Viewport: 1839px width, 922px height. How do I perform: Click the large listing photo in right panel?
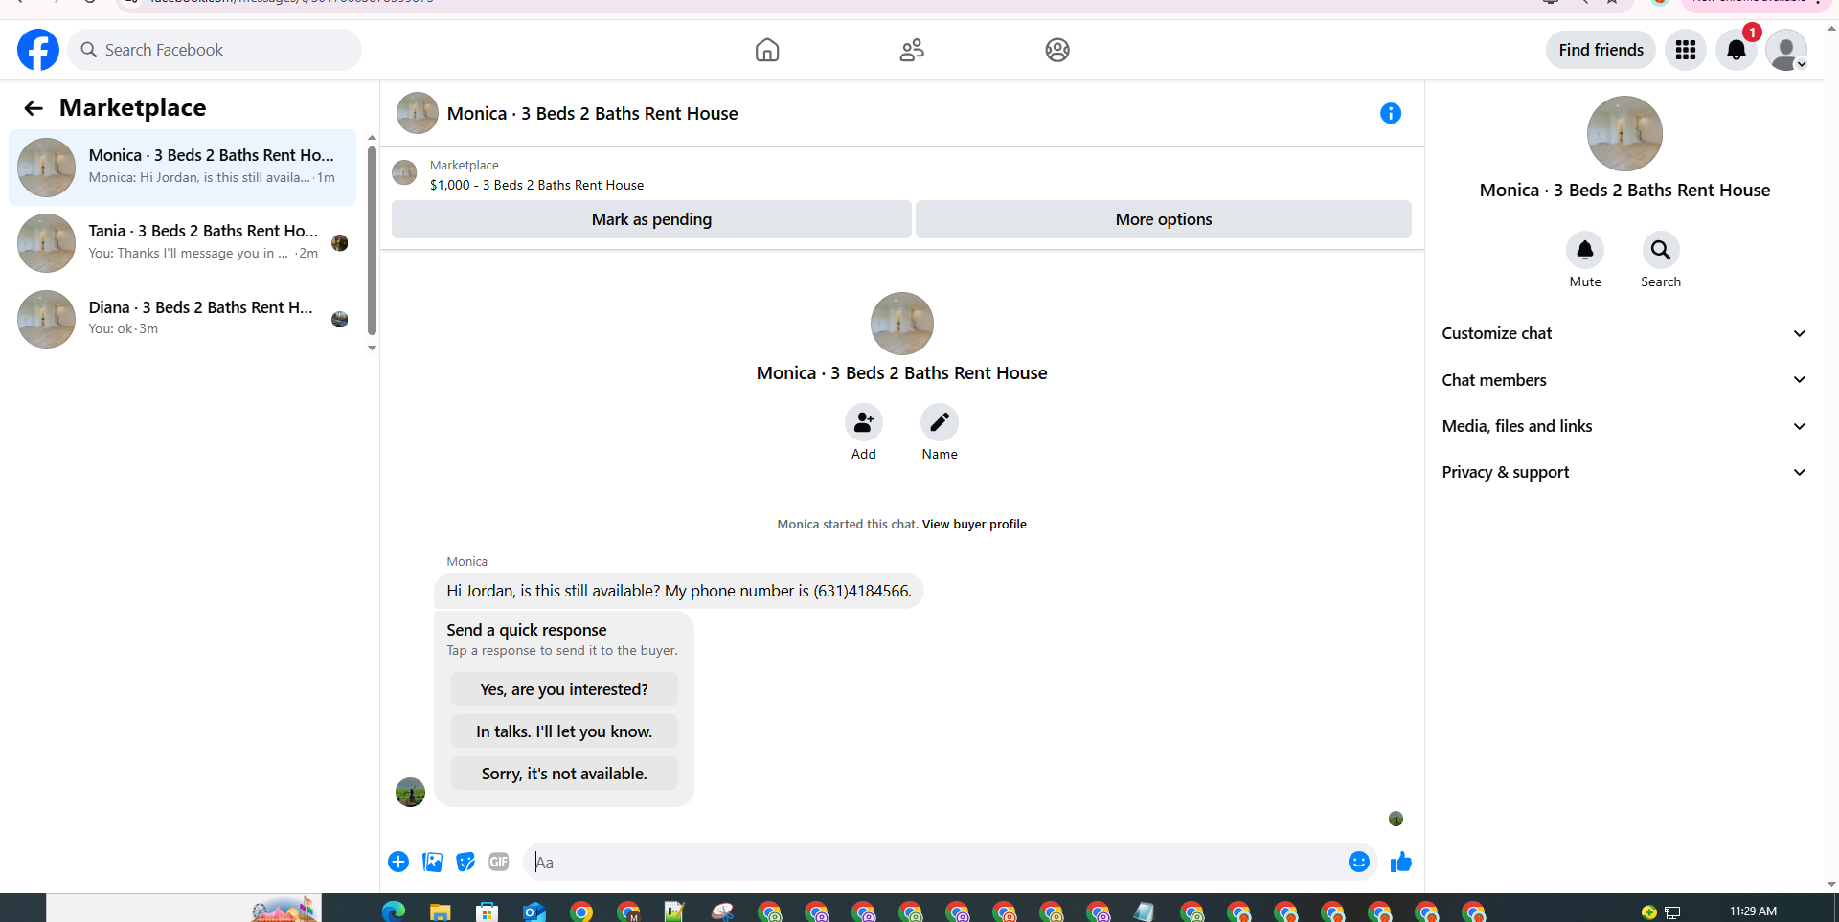pos(1624,133)
